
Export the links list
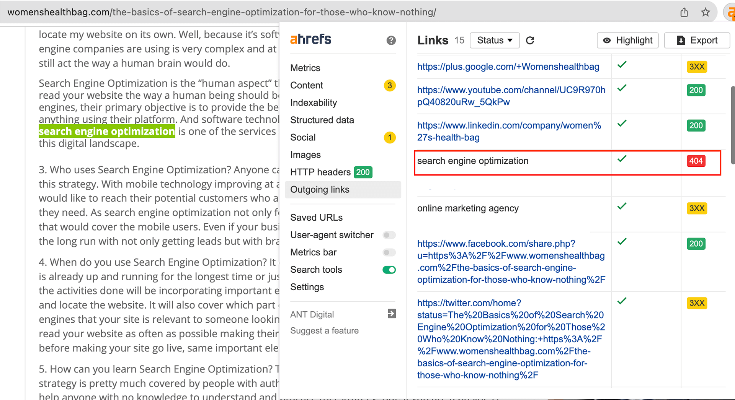[697, 41]
